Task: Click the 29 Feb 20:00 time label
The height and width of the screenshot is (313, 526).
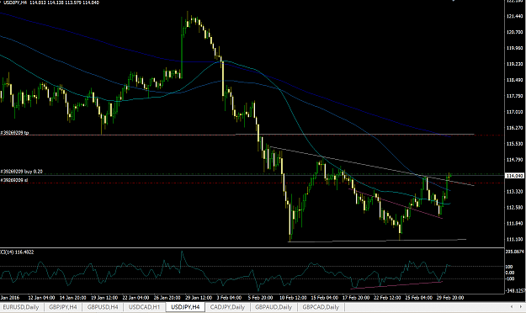Action: [x=450, y=298]
